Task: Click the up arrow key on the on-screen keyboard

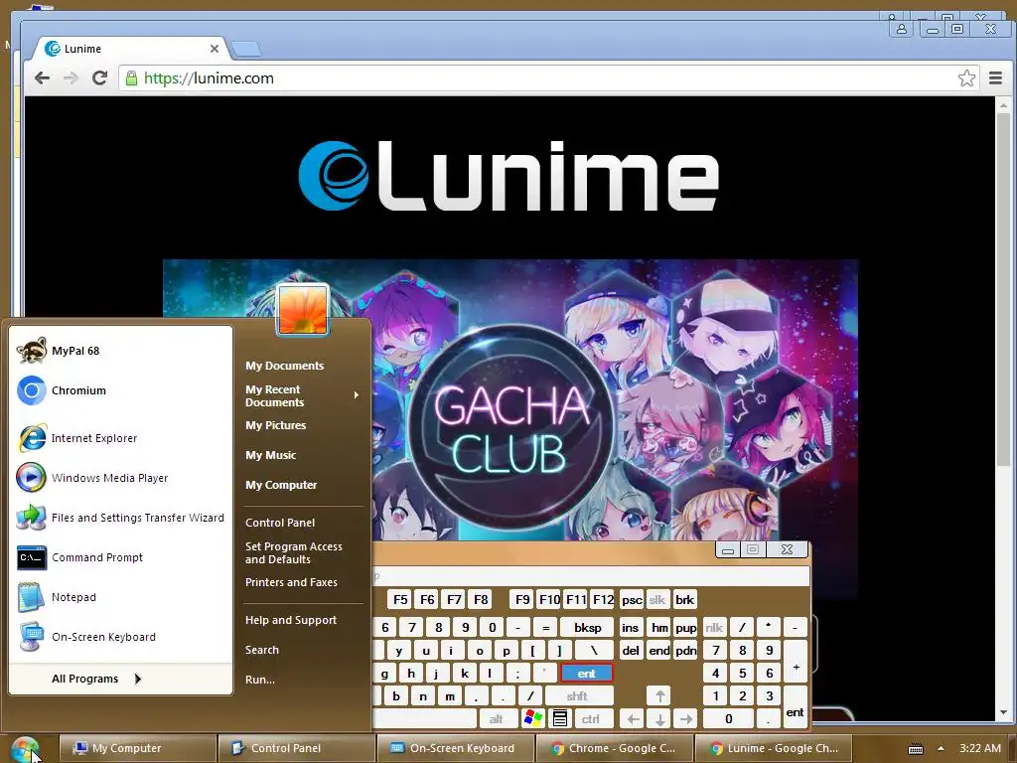Action: click(x=659, y=696)
